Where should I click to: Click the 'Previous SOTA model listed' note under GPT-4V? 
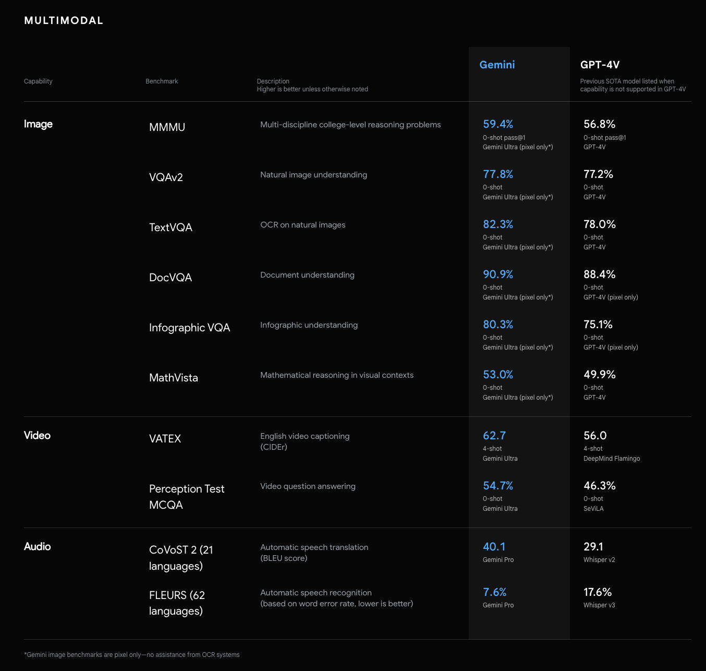tap(633, 85)
